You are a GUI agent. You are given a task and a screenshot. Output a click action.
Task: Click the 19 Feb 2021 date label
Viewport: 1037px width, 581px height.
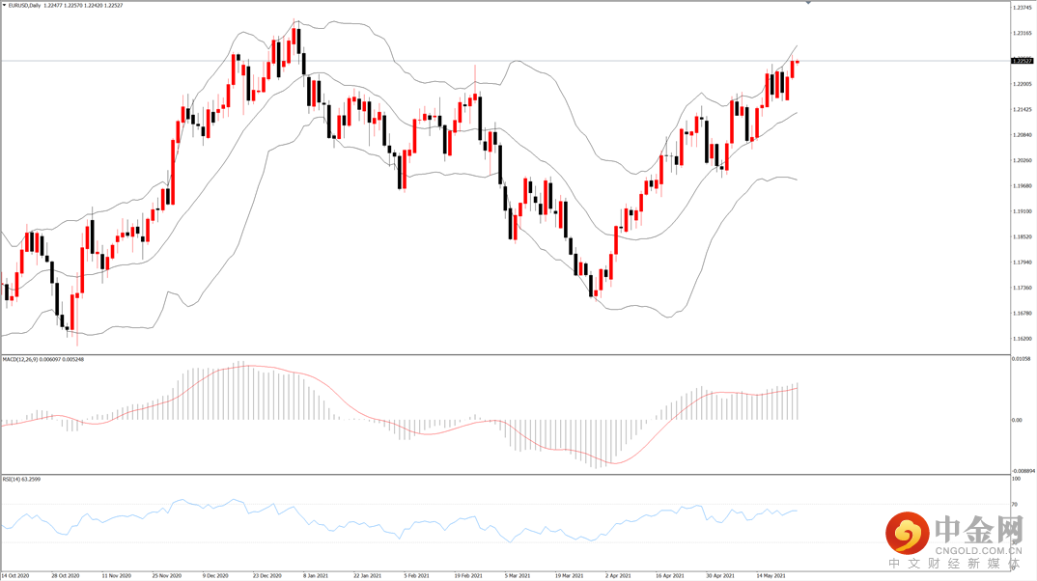coord(468,576)
